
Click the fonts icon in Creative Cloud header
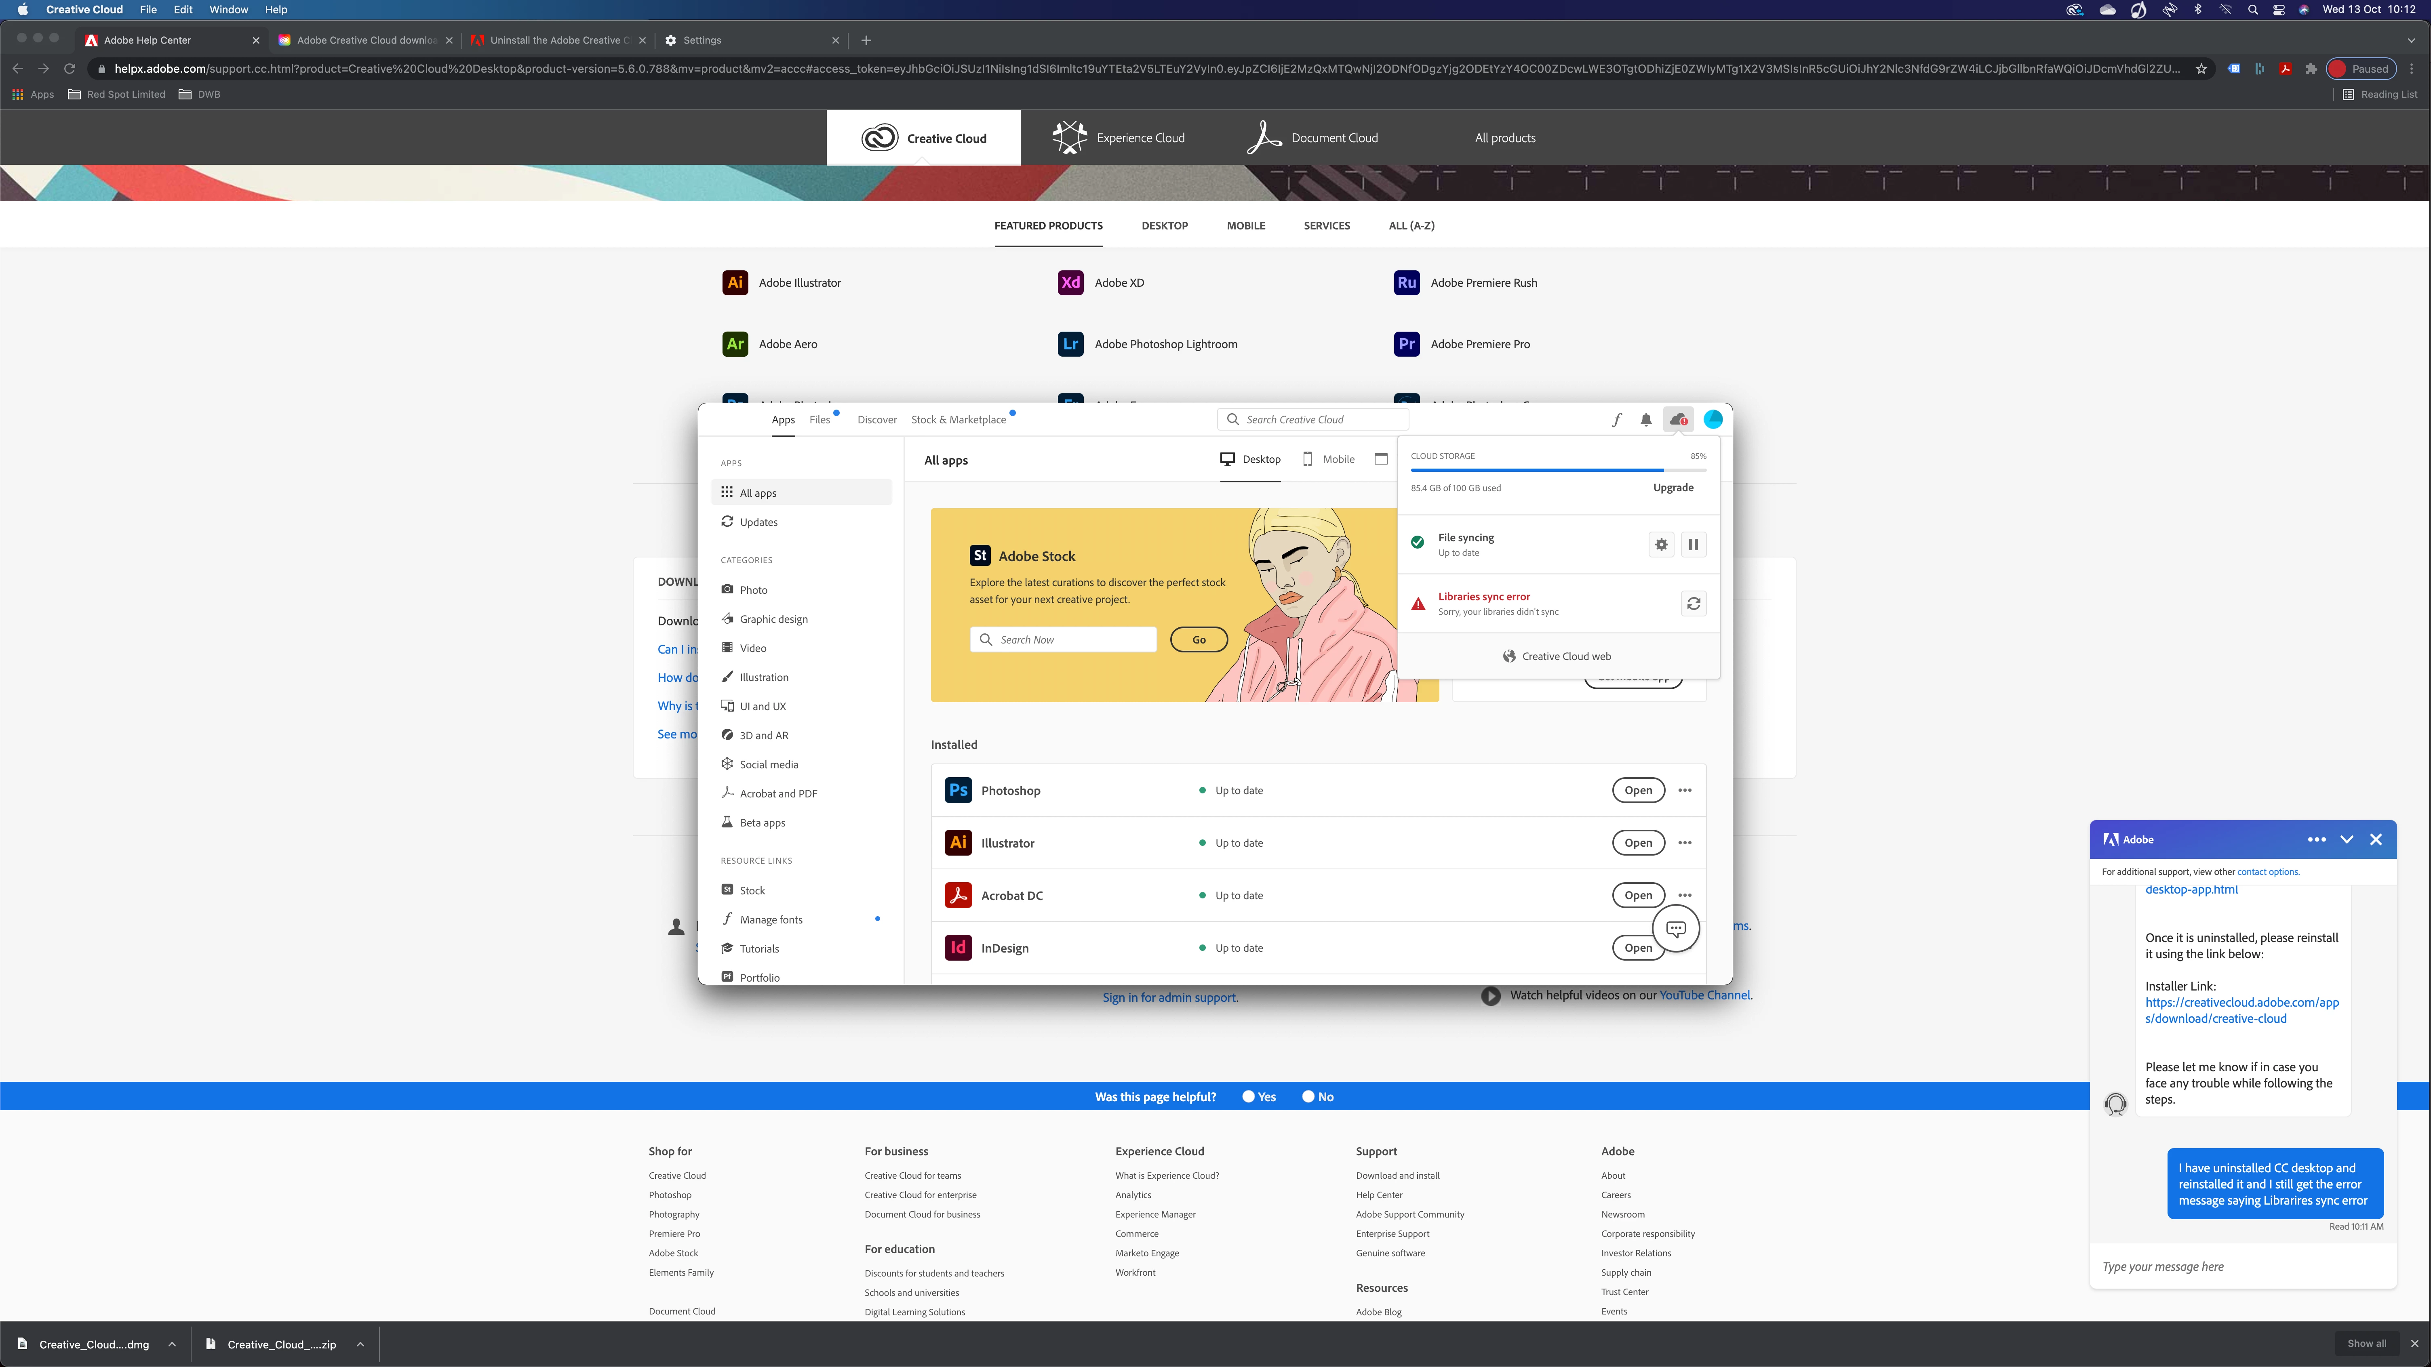(x=1617, y=420)
